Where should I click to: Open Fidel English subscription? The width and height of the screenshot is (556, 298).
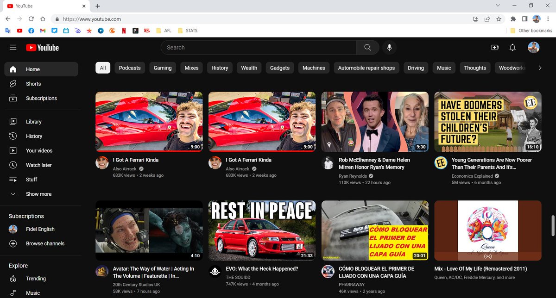pos(41,229)
